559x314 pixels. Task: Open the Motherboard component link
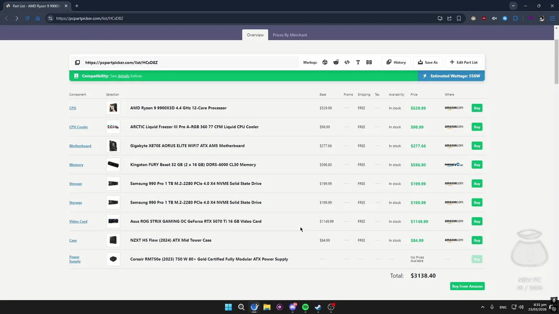pos(80,146)
